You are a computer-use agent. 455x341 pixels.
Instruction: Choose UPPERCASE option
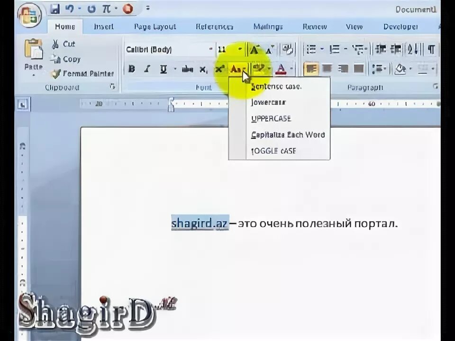tap(271, 118)
